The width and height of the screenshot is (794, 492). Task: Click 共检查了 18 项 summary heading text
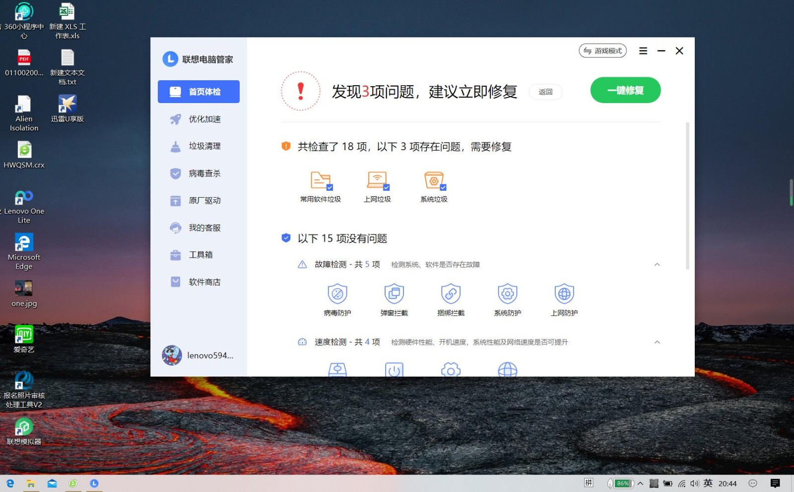(x=404, y=147)
